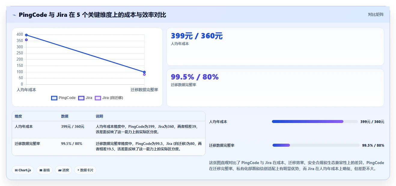Click the 人均年成本 progress bar
This screenshot has width=396, height=186.
[x=315, y=121]
